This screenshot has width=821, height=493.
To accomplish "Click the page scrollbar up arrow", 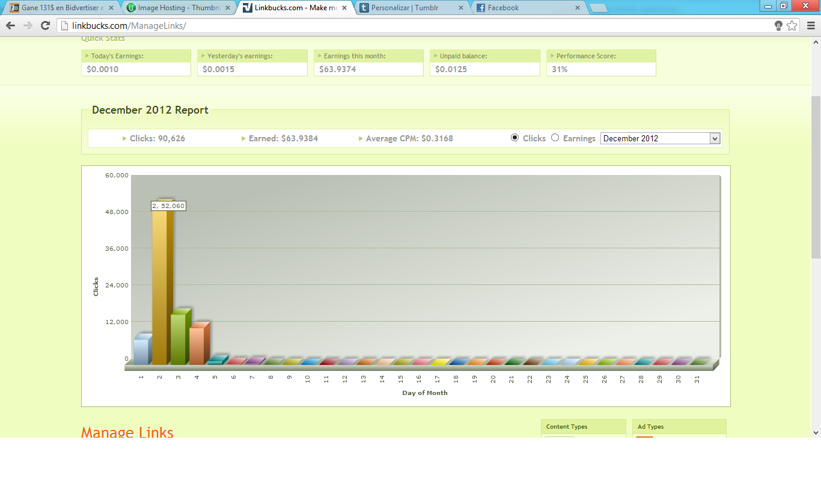I will click(x=816, y=42).
